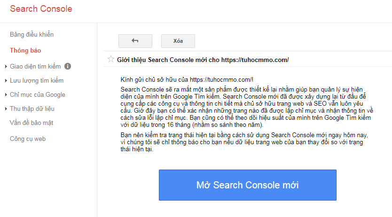Click greeting line Kính gửi chủ sở hữu
The width and height of the screenshot is (392, 217).
(187, 80)
